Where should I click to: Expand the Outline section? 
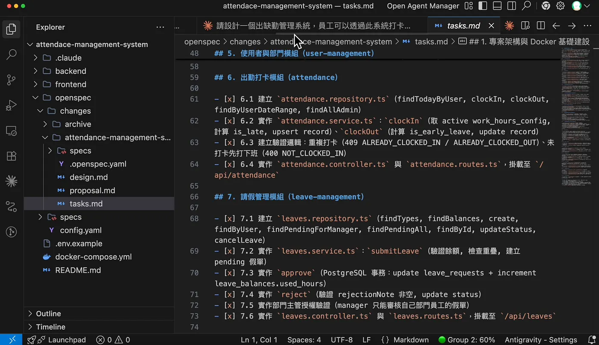[x=30, y=314]
